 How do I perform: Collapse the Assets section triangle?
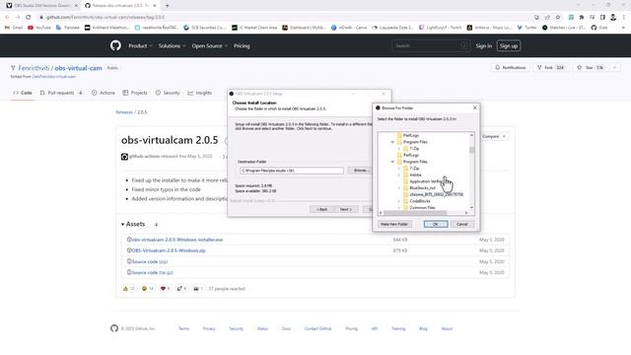tap(122, 224)
